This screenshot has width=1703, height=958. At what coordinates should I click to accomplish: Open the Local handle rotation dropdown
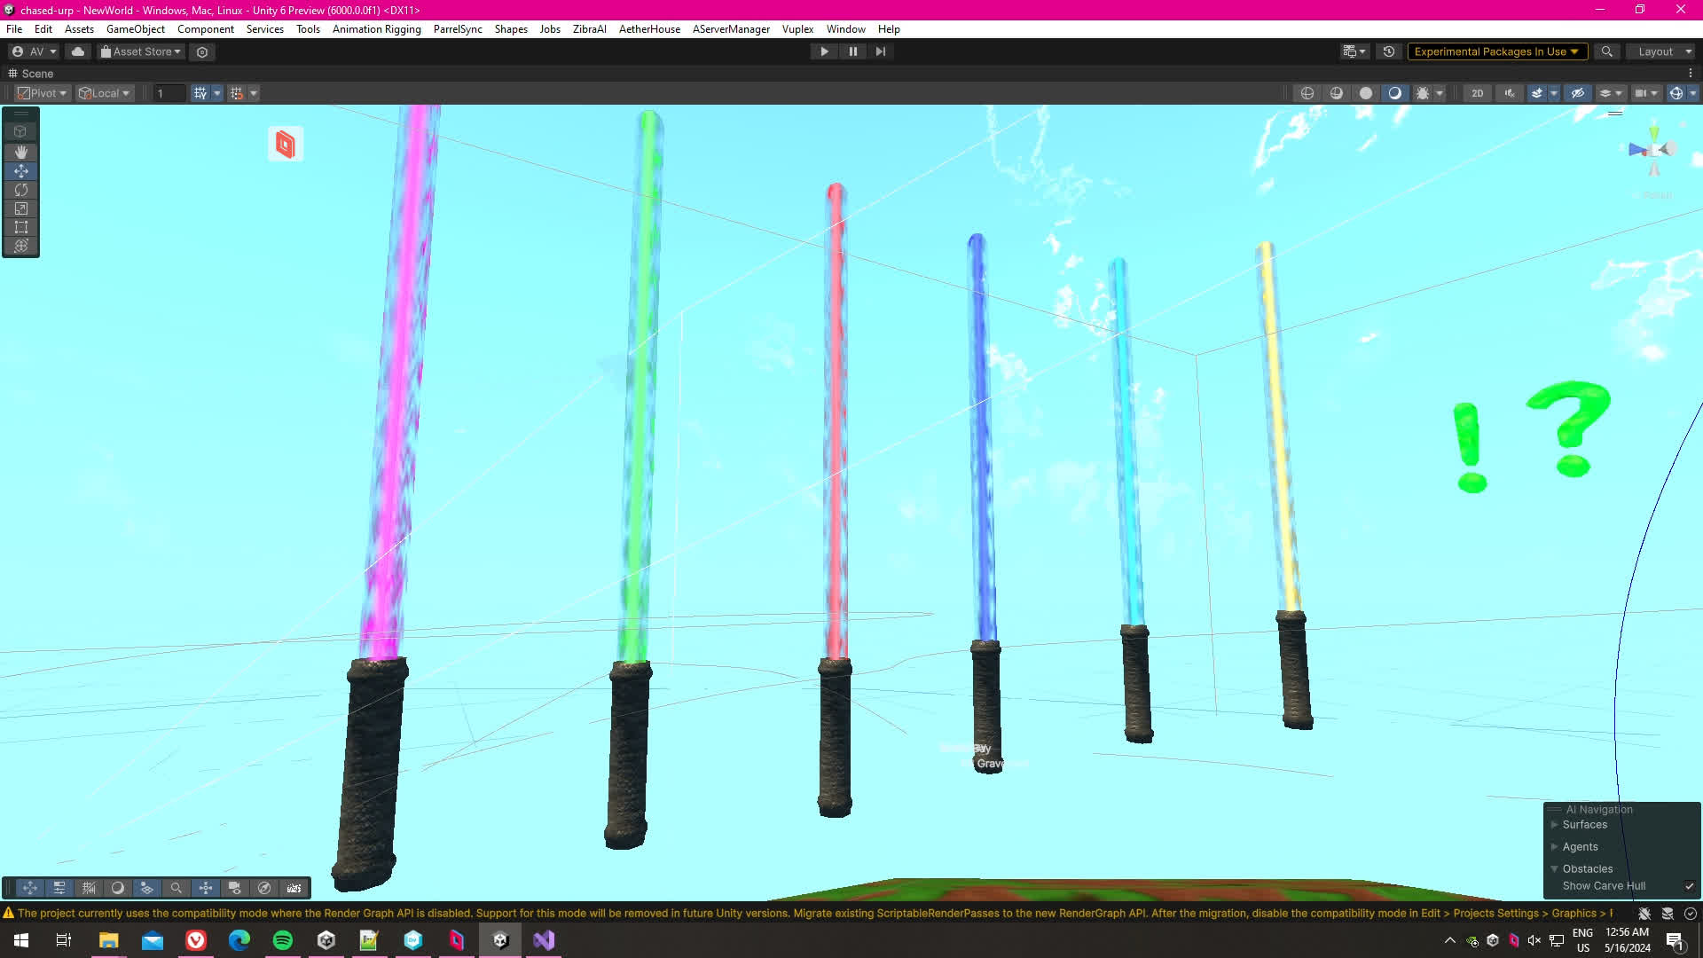point(105,93)
